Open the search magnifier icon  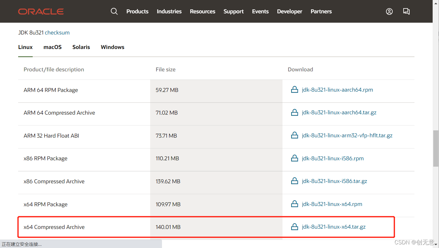(114, 11)
